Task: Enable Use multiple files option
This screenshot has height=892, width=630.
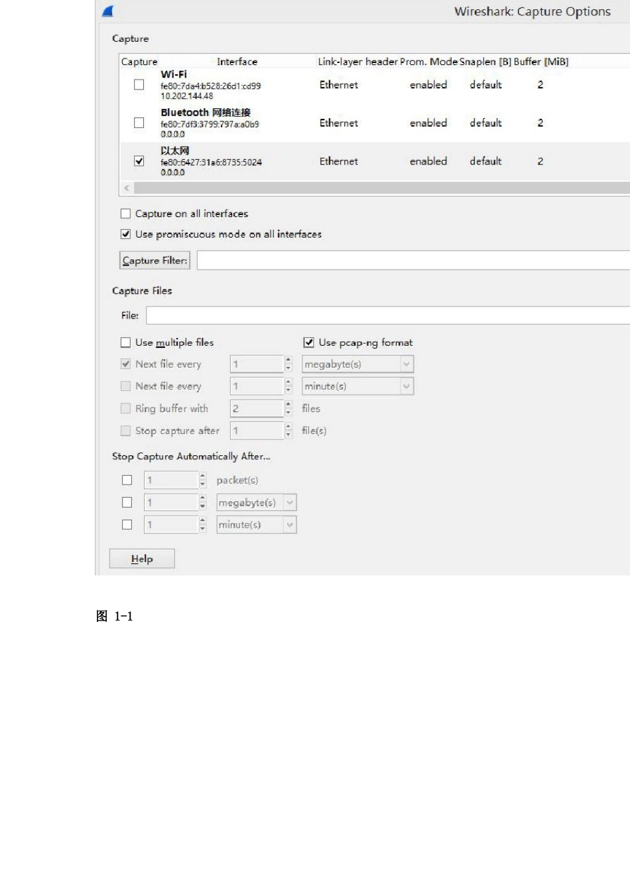Action: (126, 342)
